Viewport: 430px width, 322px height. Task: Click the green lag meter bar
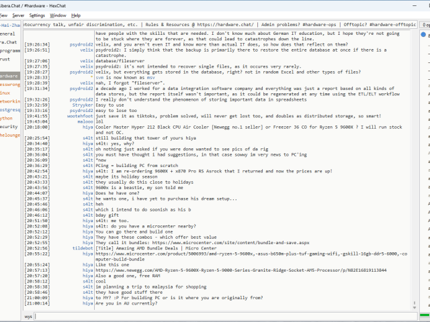tap(425, 315)
